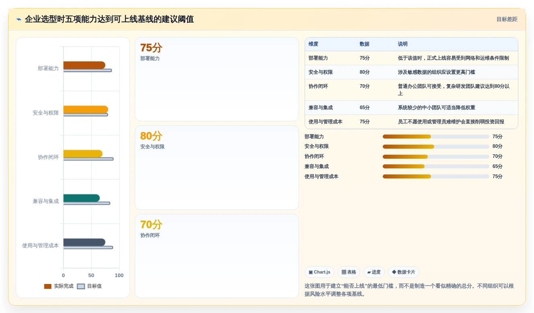534x313 pixels.
Task: Toggle the 目标值 legend entry
Action: point(89,286)
